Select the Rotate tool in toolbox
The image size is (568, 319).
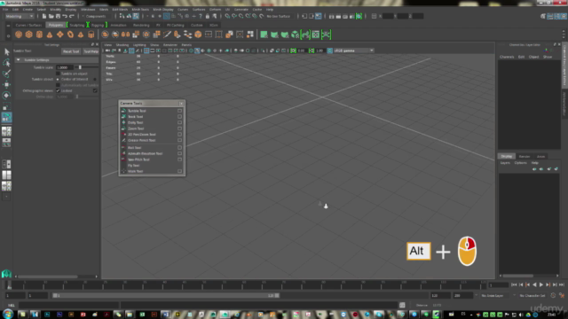click(6, 96)
